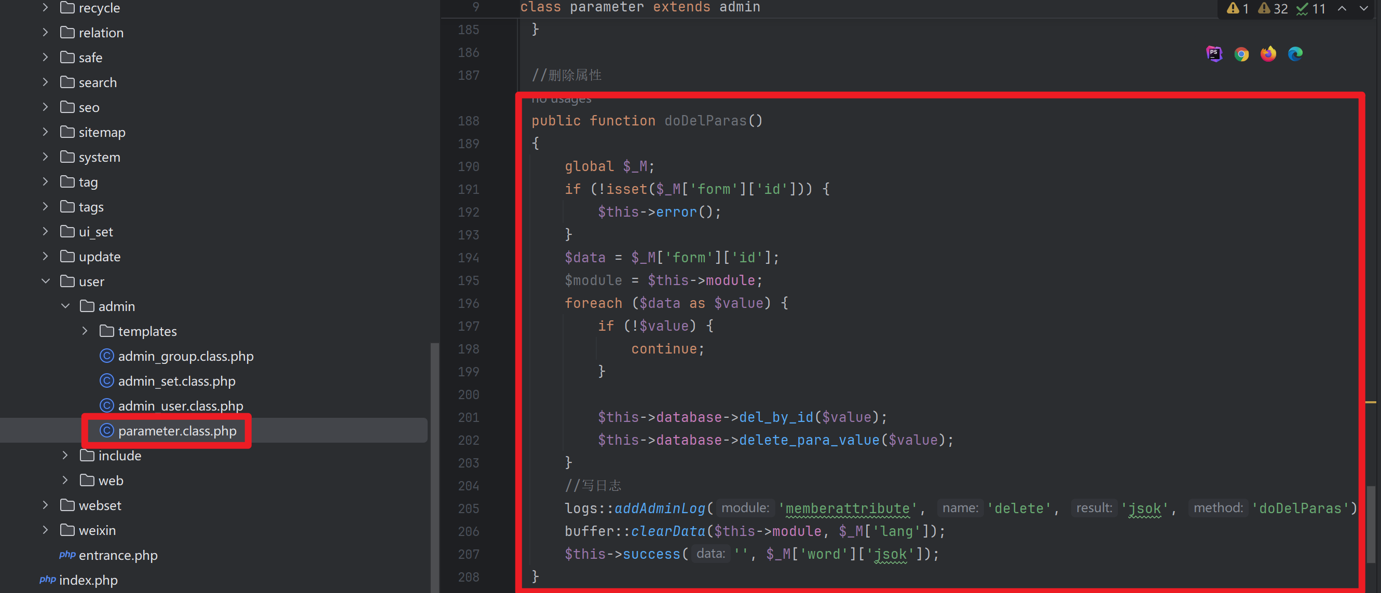Open admin_set.class.php file

tap(176, 381)
